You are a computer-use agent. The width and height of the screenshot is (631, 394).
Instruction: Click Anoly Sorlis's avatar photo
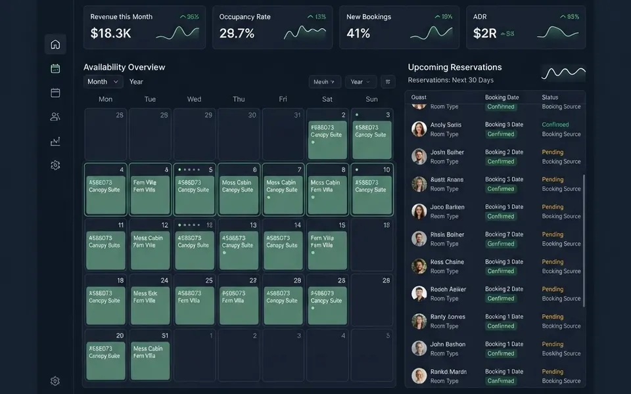point(419,129)
